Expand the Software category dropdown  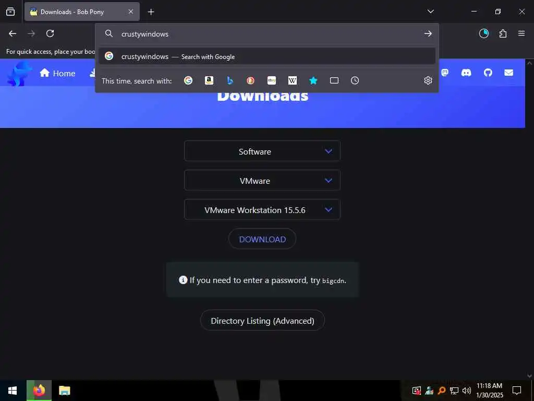pyautogui.click(x=262, y=151)
